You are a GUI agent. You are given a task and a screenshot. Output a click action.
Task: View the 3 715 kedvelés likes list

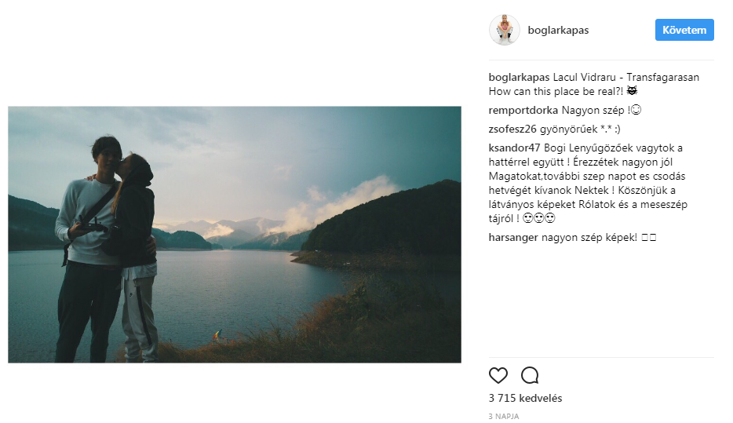526,398
